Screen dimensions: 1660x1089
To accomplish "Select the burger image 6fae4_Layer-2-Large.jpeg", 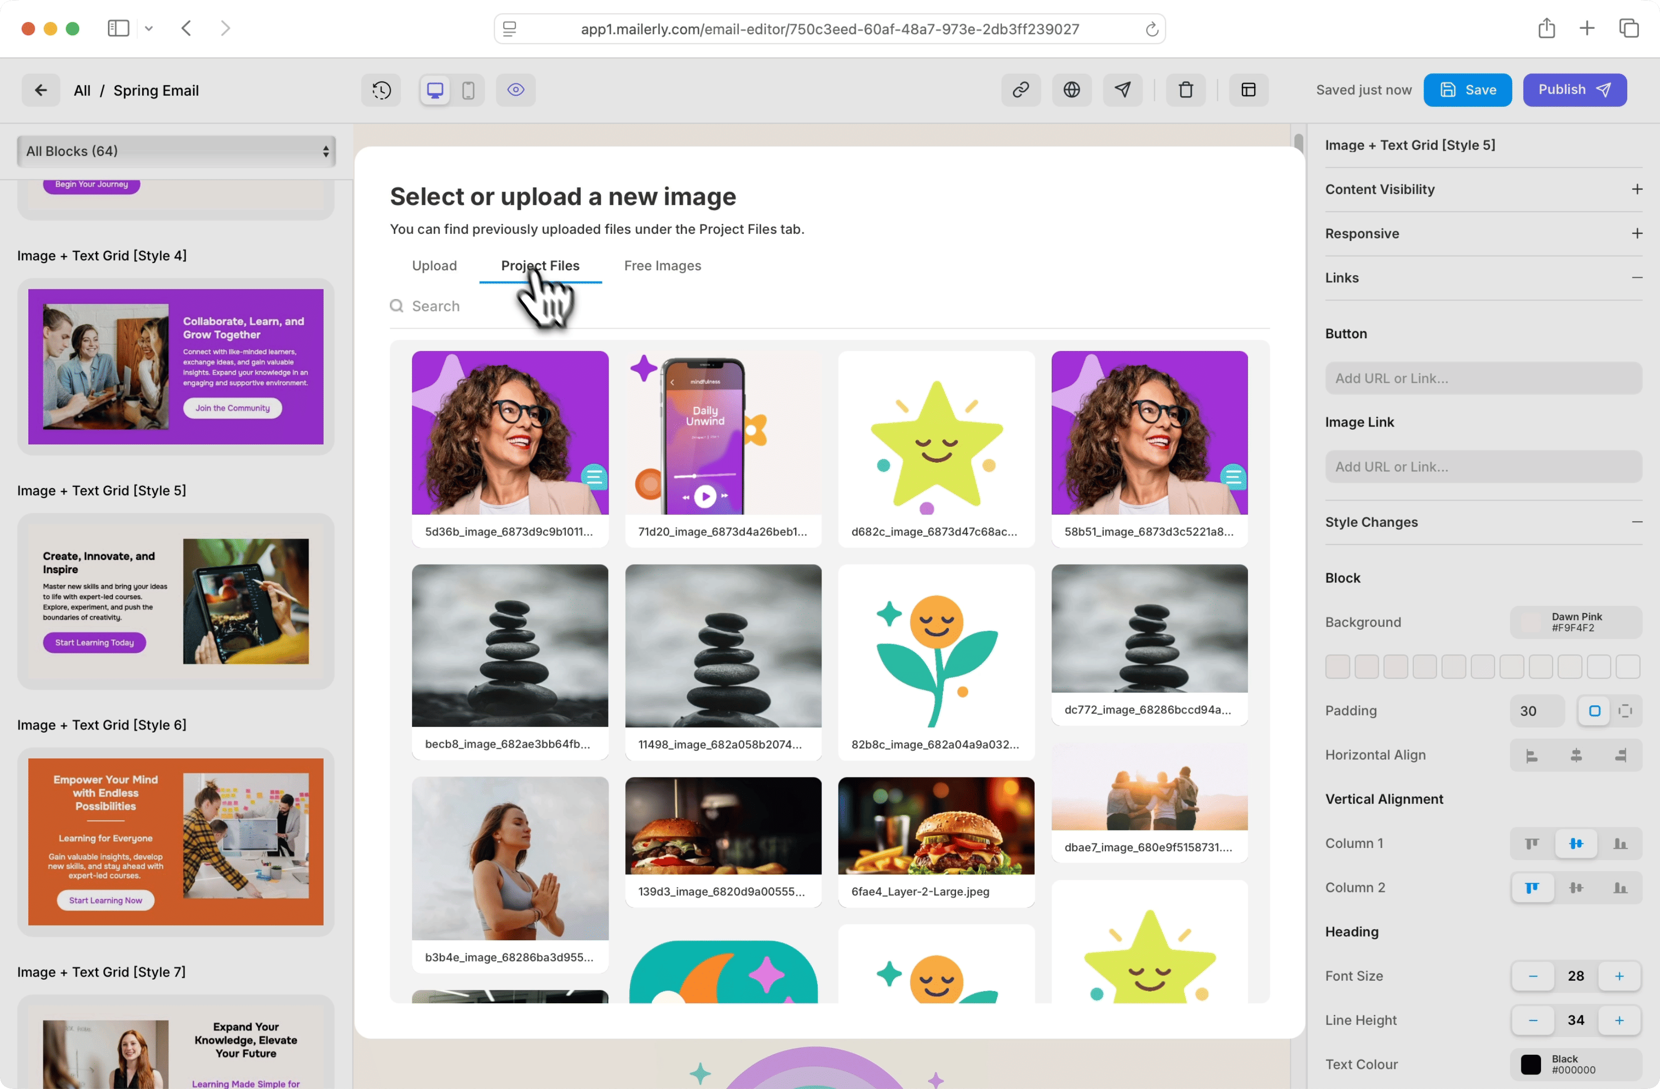I will (x=936, y=842).
